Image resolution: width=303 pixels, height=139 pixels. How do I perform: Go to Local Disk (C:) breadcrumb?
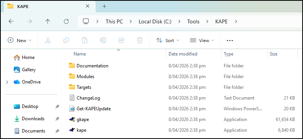(155, 21)
